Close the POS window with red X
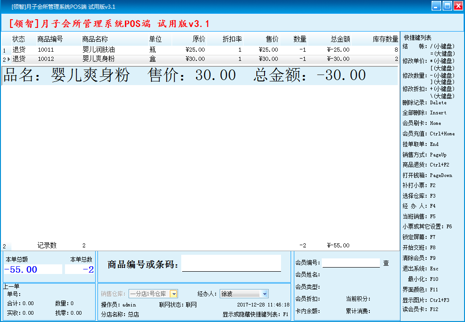The height and width of the screenshot is (322, 465). click(458, 6)
